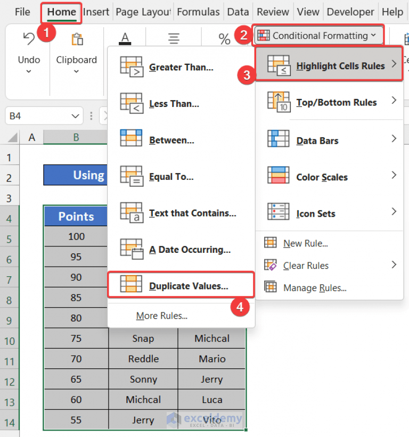Image resolution: width=409 pixels, height=437 pixels.
Task: Click the Clear Rules eraser icon
Action: pyautogui.click(x=270, y=265)
